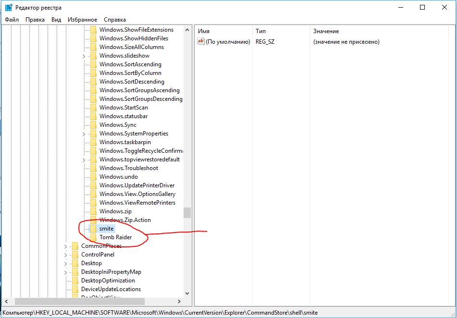Select the Windows.Troubleshoot key
Viewport: 457px width, 318px height.
pyautogui.click(x=128, y=168)
